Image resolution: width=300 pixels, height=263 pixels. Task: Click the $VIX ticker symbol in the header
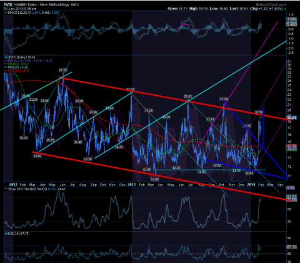tap(8, 4)
